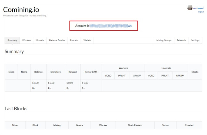Click the Block column header in Last Blocks

35,125
